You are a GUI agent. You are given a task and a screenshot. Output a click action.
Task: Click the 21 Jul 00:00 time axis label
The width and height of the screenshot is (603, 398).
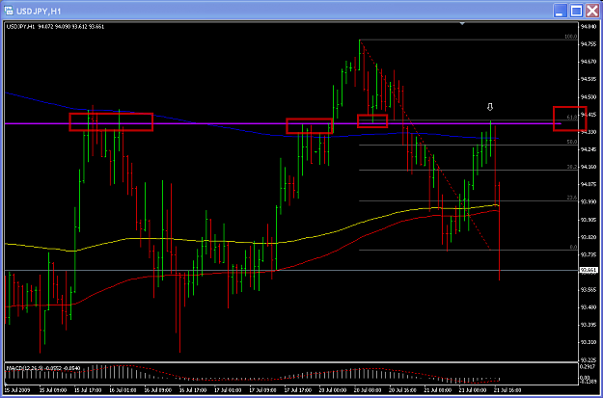[439, 390]
